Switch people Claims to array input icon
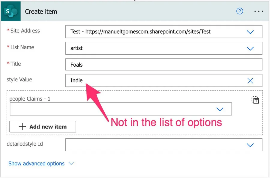270x178 pixels. [255, 100]
